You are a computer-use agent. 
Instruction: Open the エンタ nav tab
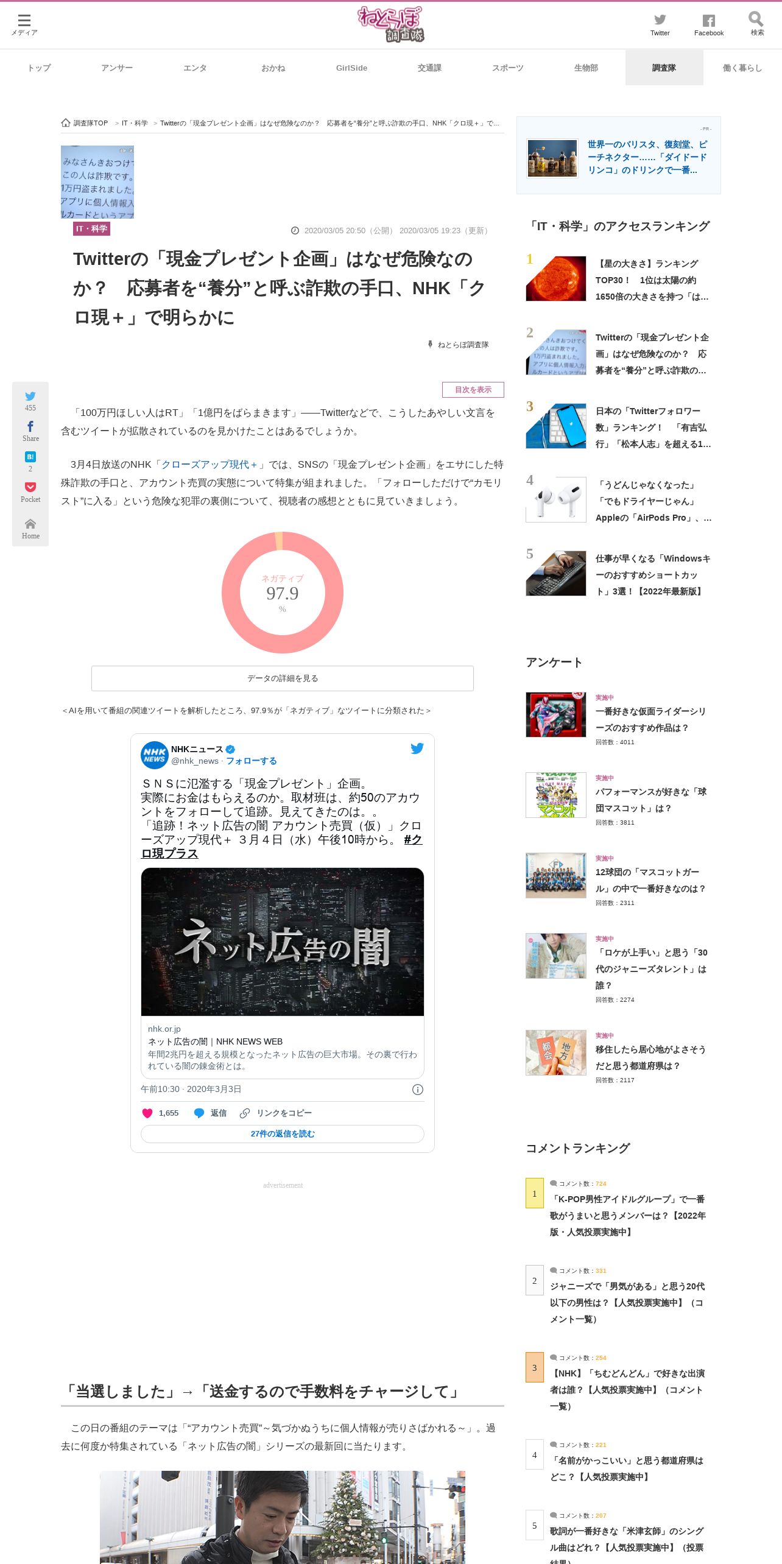tap(195, 68)
